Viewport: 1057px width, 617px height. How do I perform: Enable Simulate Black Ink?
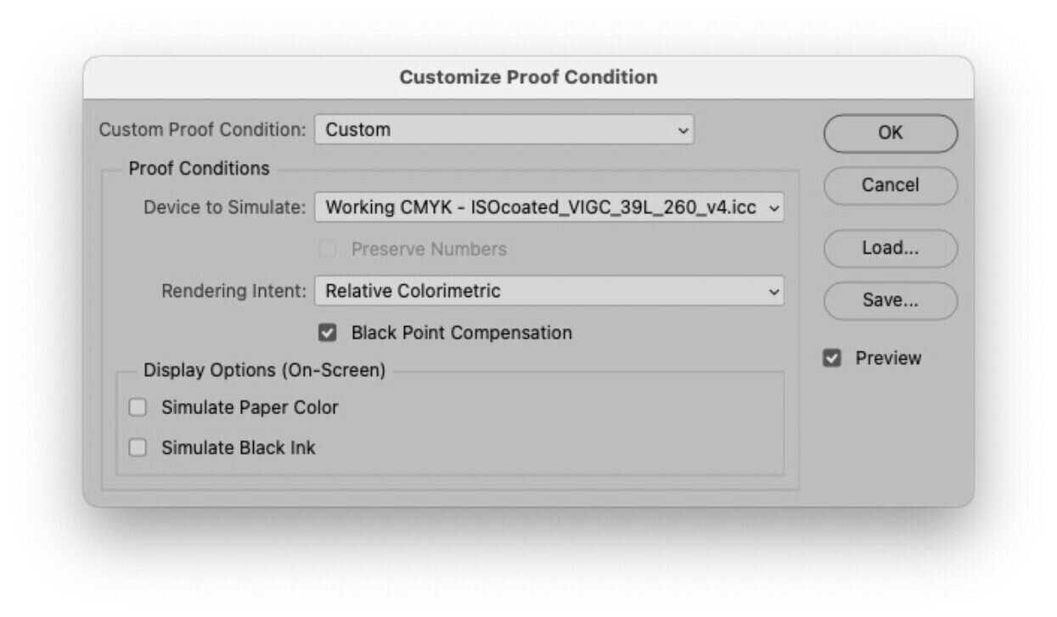click(138, 448)
